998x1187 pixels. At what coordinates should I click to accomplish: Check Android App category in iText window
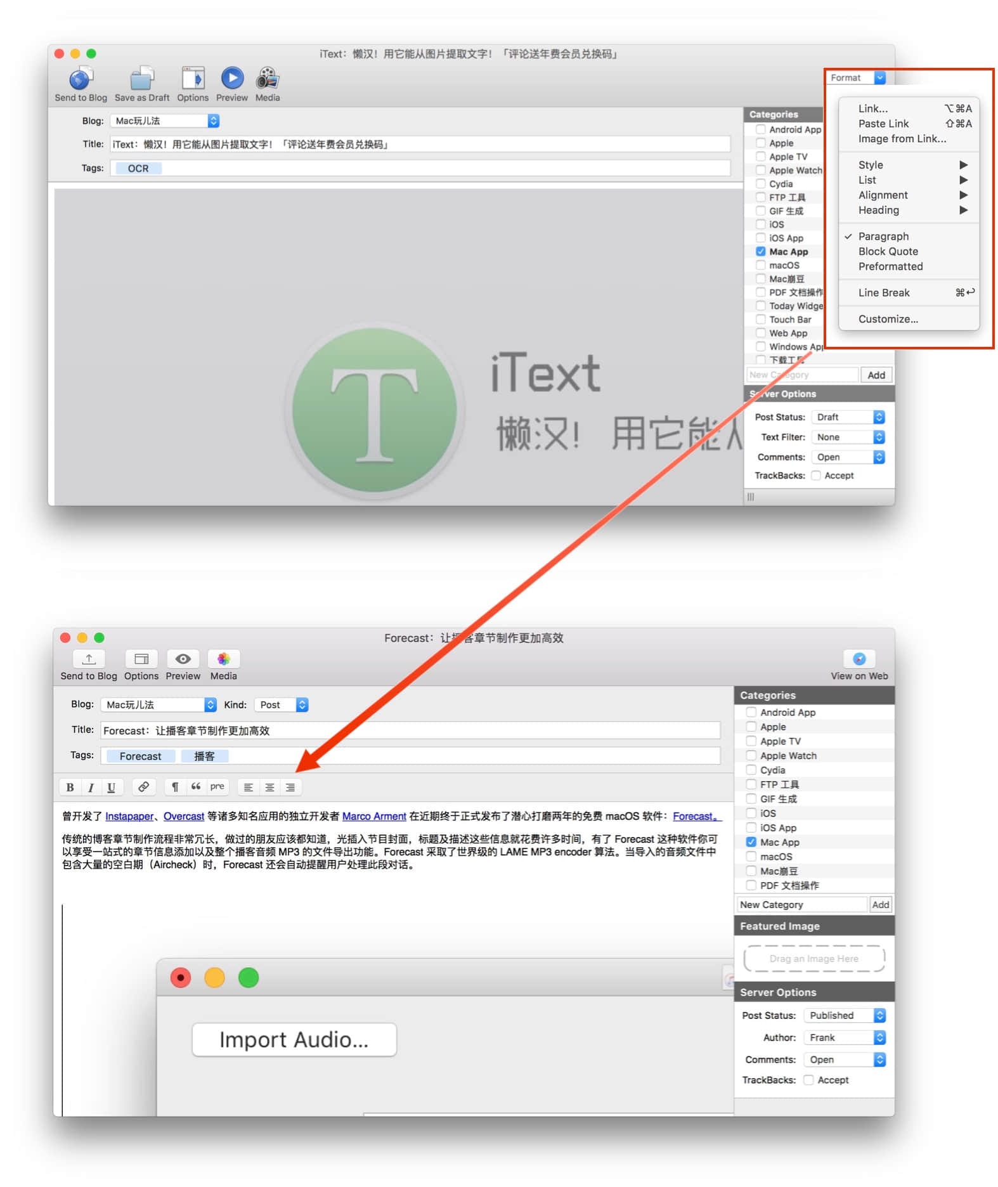[760, 129]
